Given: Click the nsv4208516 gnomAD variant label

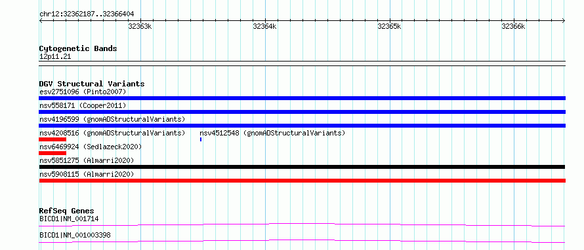Looking at the screenshot, I should coord(112,133).
